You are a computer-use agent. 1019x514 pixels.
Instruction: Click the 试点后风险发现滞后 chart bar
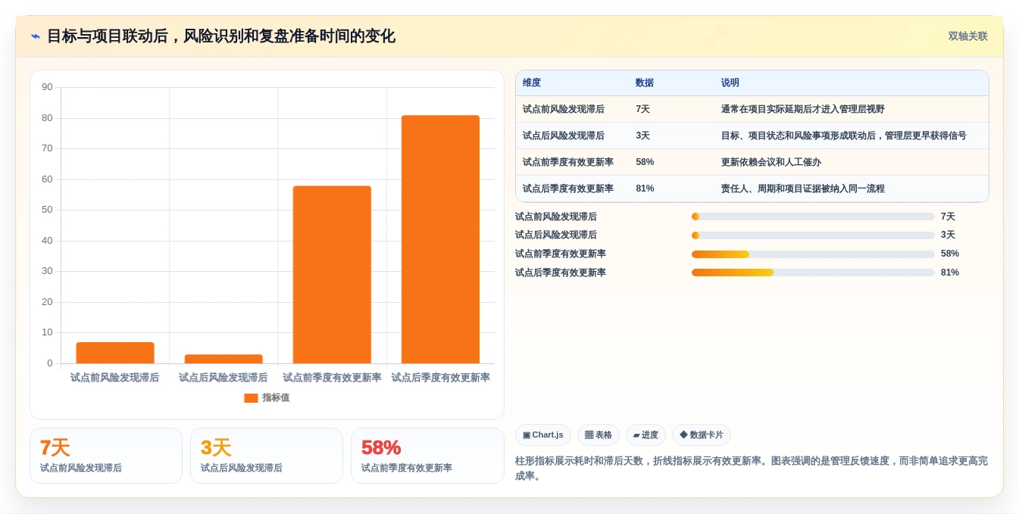point(223,359)
